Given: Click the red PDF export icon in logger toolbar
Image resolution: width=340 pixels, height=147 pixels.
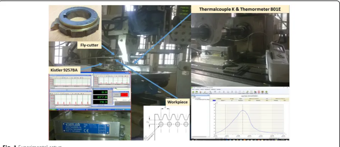Looking at the screenshot, I should click(259, 92).
